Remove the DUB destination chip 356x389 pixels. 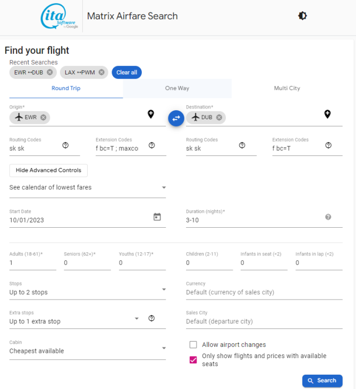(219, 118)
